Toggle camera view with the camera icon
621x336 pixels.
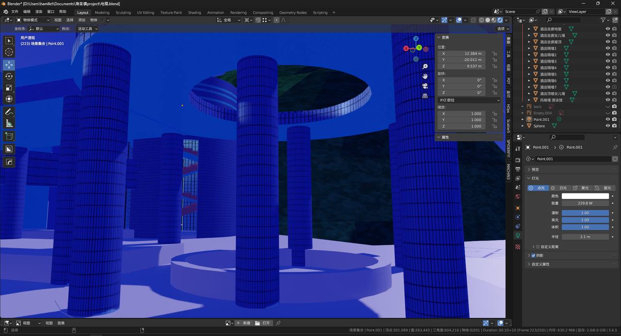click(425, 86)
